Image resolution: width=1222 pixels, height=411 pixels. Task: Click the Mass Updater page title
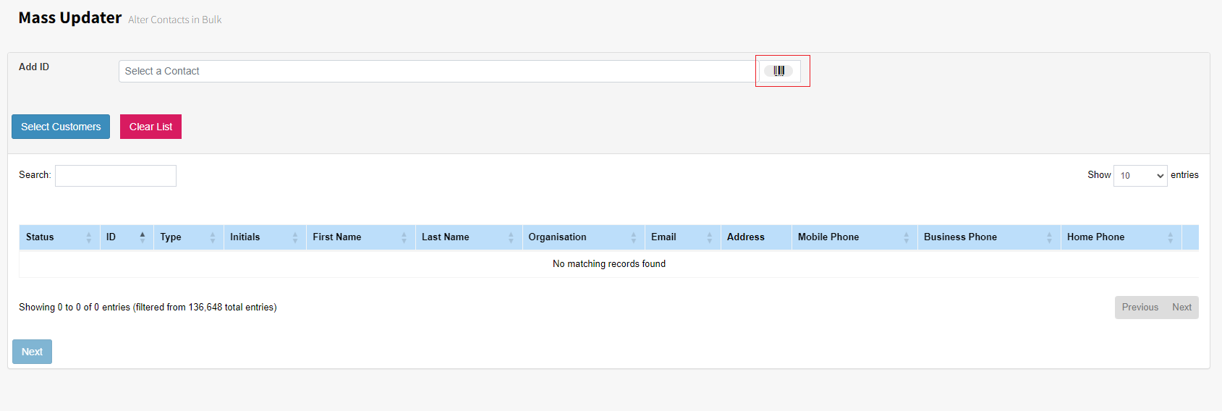coord(70,18)
